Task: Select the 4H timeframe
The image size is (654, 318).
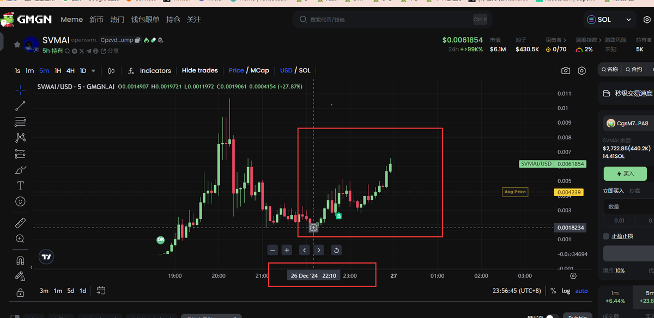Action: pyautogui.click(x=70, y=71)
